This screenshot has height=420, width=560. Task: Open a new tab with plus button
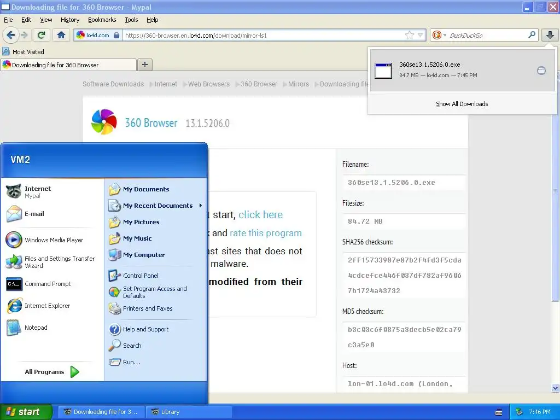[x=144, y=65]
